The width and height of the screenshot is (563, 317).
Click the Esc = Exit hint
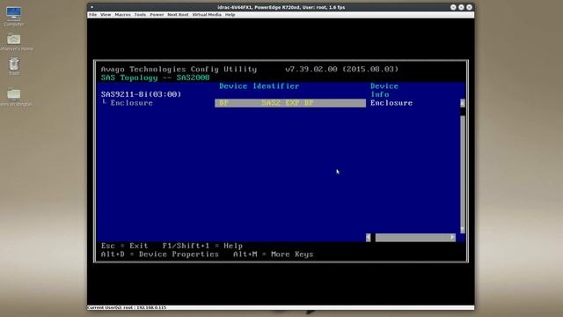(x=124, y=246)
